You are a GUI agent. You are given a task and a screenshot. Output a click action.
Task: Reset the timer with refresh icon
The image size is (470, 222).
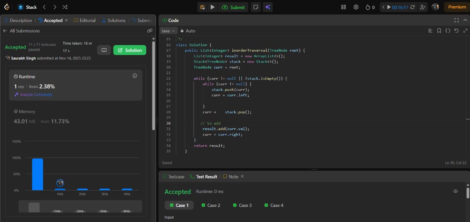tap(412, 7)
